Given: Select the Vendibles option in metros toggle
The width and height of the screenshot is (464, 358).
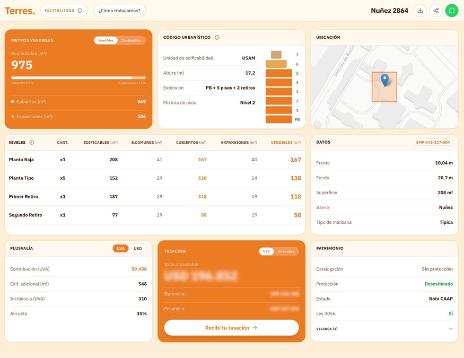Looking at the screenshot, I should pos(106,40).
